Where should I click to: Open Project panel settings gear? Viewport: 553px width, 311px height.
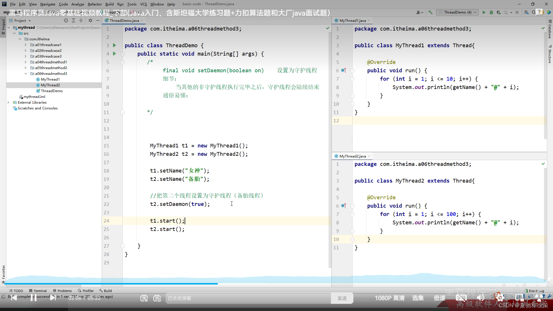click(x=90, y=20)
